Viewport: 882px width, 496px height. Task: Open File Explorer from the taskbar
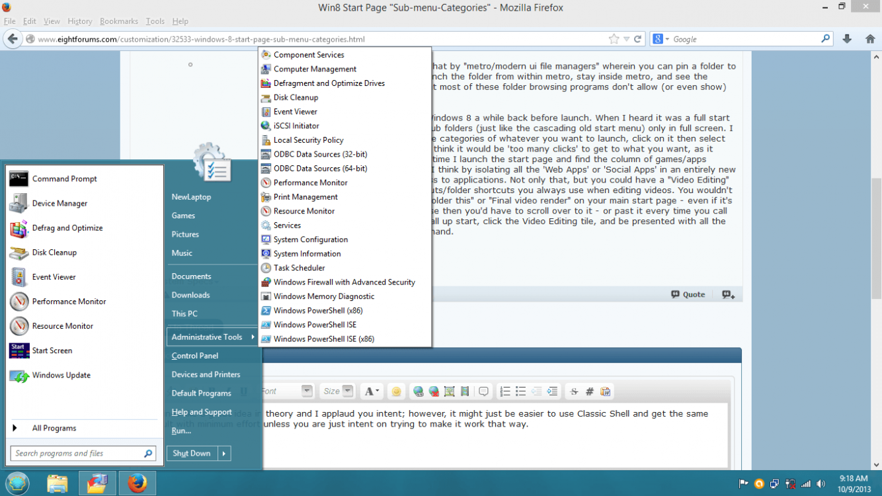(58, 483)
